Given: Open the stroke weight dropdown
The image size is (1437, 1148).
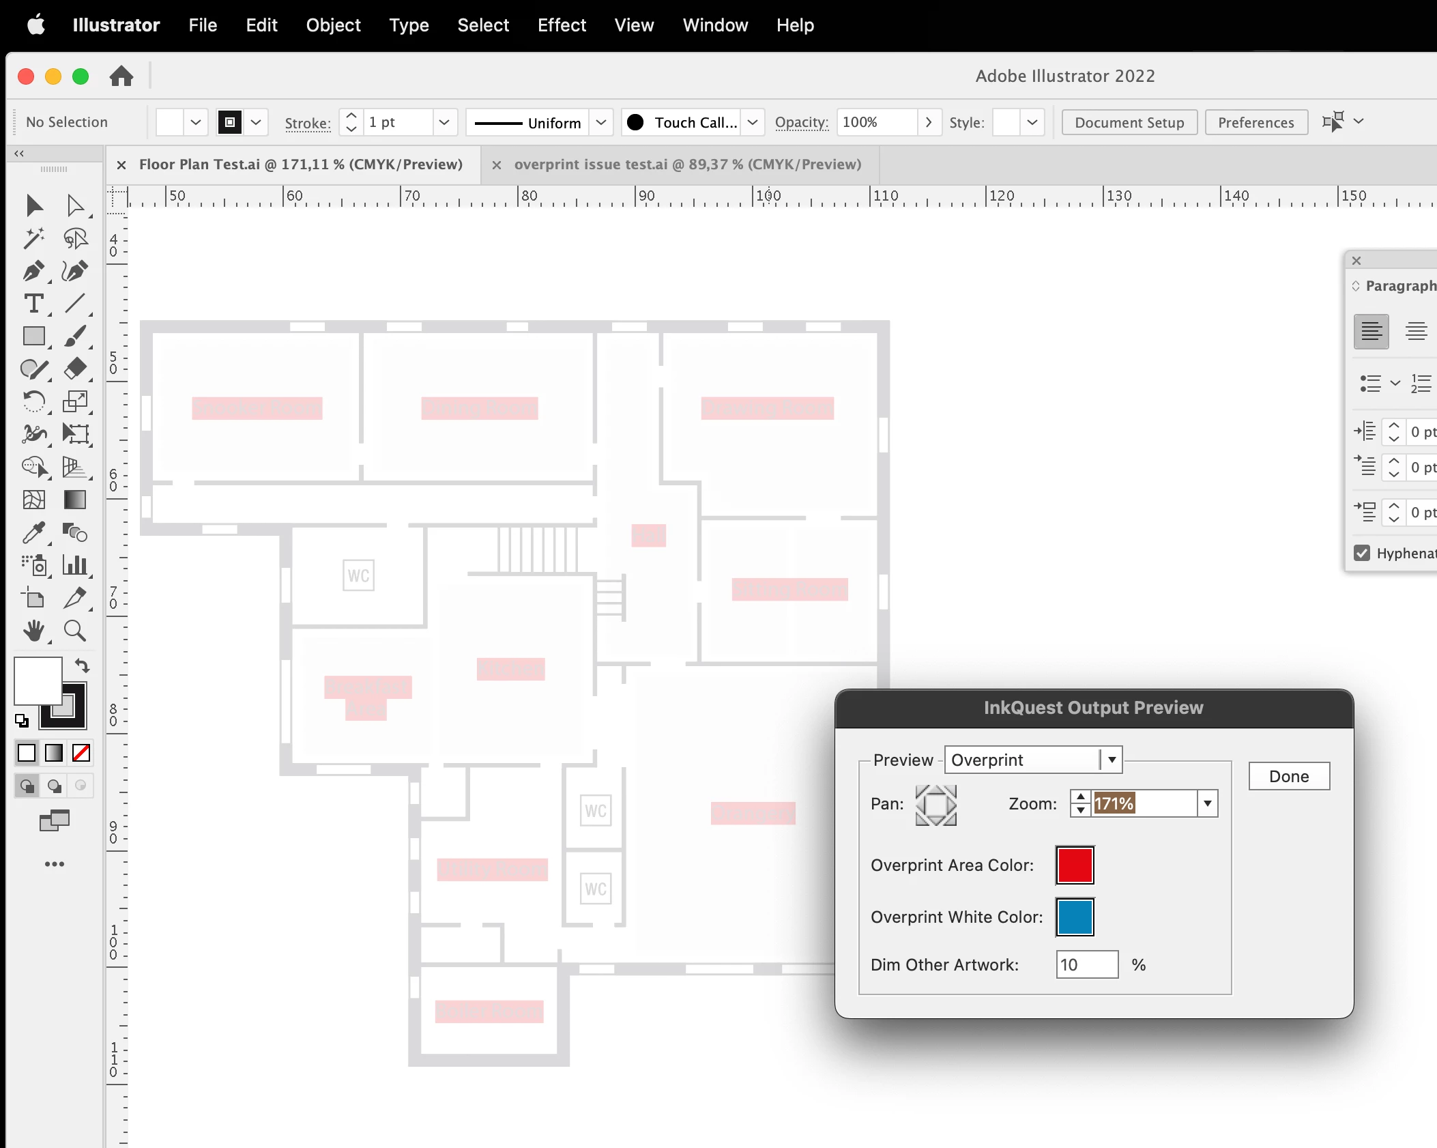Looking at the screenshot, I should coord(444,122).
